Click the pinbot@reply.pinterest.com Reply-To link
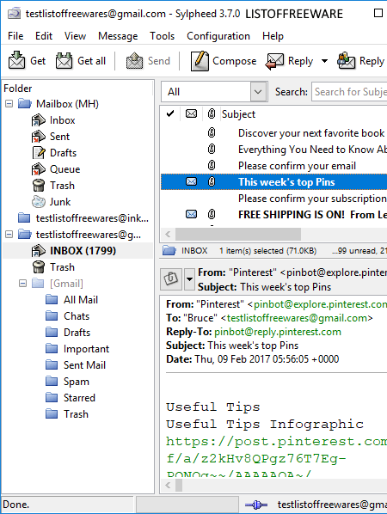387x514 pixels. click(x=278, y=332)
